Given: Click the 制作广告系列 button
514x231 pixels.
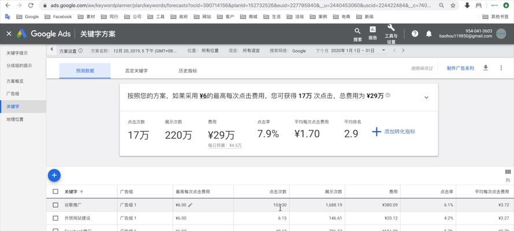Looking at the screenshot, I should coord(460,68).
